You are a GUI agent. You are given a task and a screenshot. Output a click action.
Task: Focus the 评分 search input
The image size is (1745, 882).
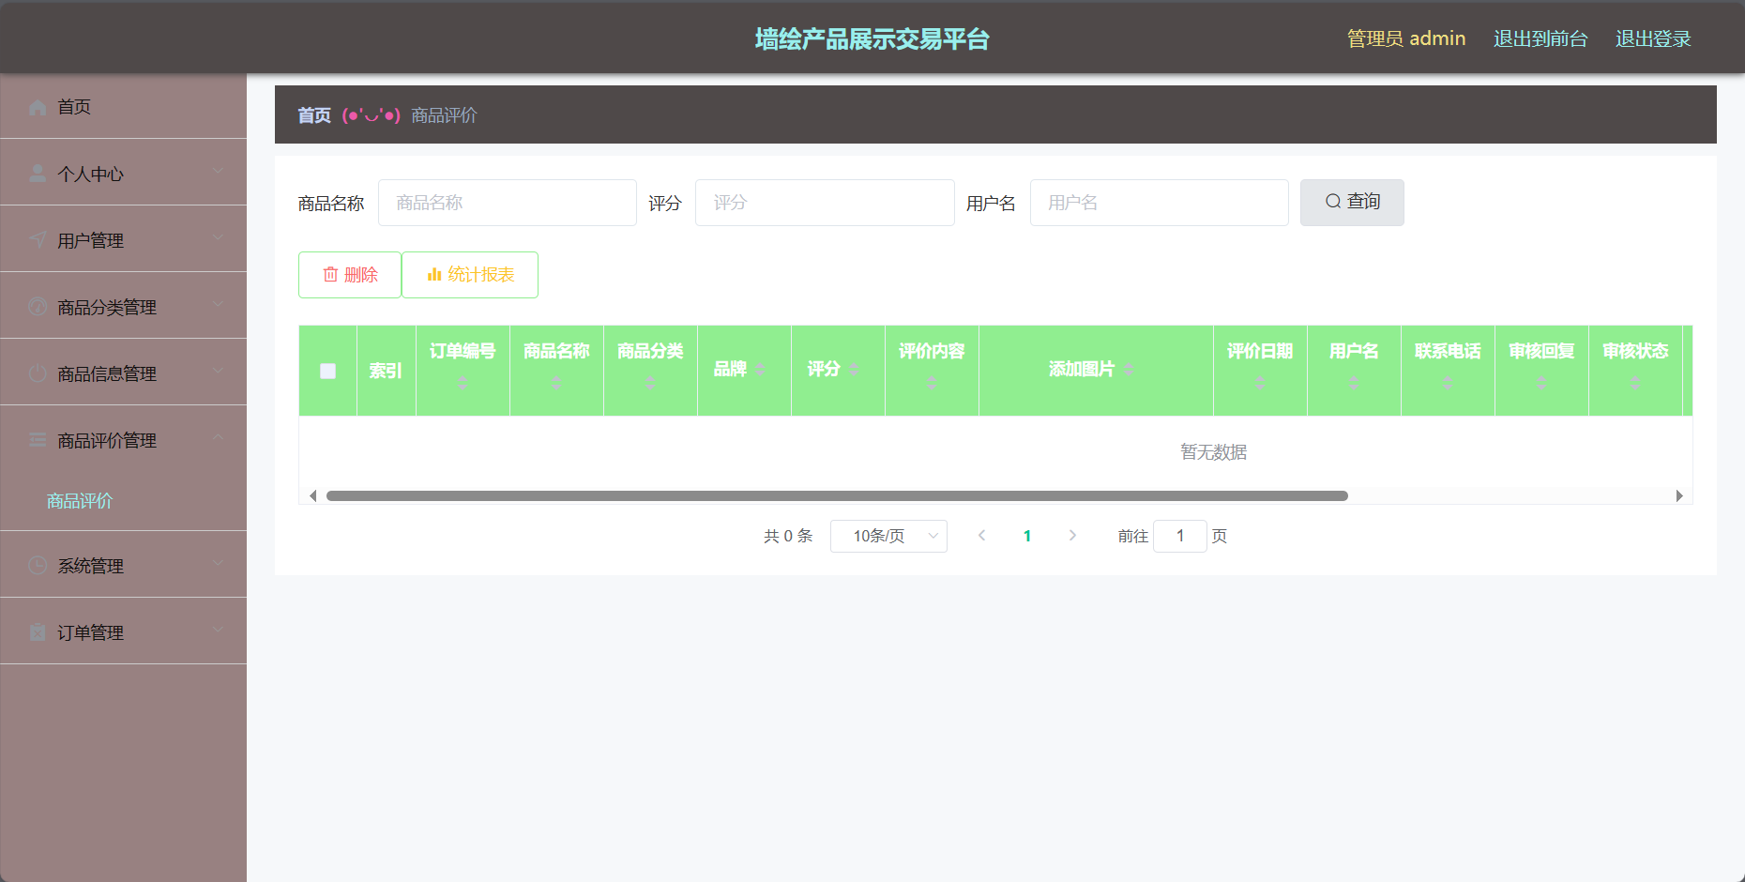(825, 203)
